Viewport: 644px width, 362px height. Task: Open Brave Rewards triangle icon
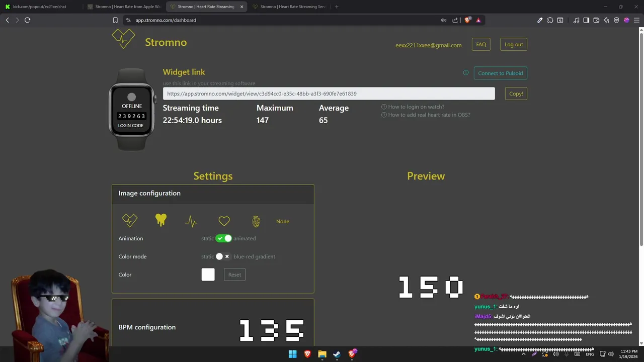[478, 20]
